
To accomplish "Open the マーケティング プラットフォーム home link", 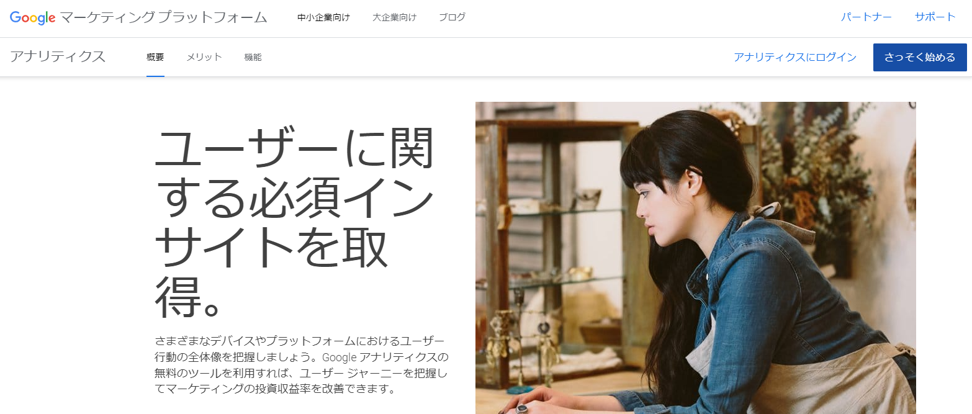I will click(x=164, y=17).
